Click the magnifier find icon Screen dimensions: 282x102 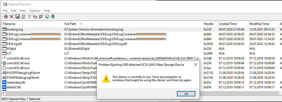[47, 16]
